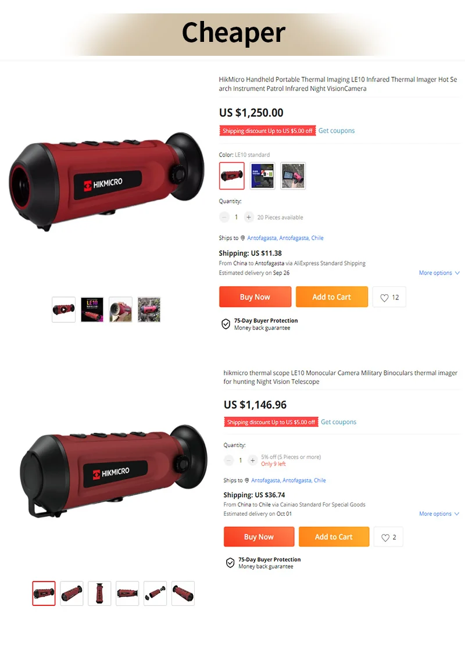465x660 pixels.
Task: Expand More options for $11.38 shipping
Action: (x=439, y=273)
